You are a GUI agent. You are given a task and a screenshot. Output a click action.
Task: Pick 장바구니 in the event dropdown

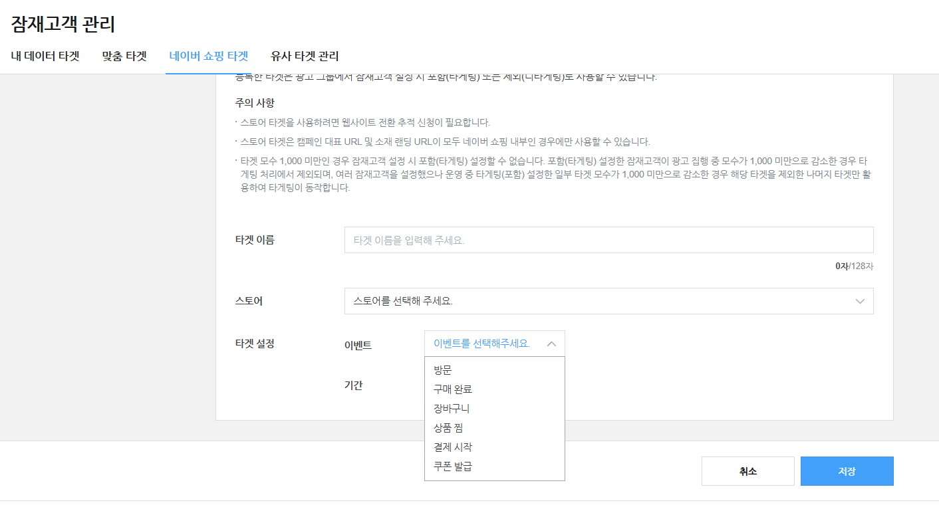coord(452,409)
